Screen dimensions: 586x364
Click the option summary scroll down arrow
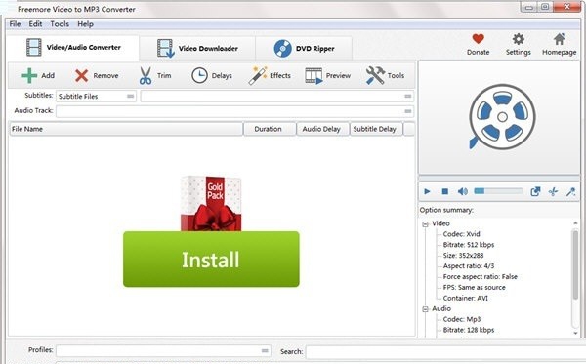[575, 333]
